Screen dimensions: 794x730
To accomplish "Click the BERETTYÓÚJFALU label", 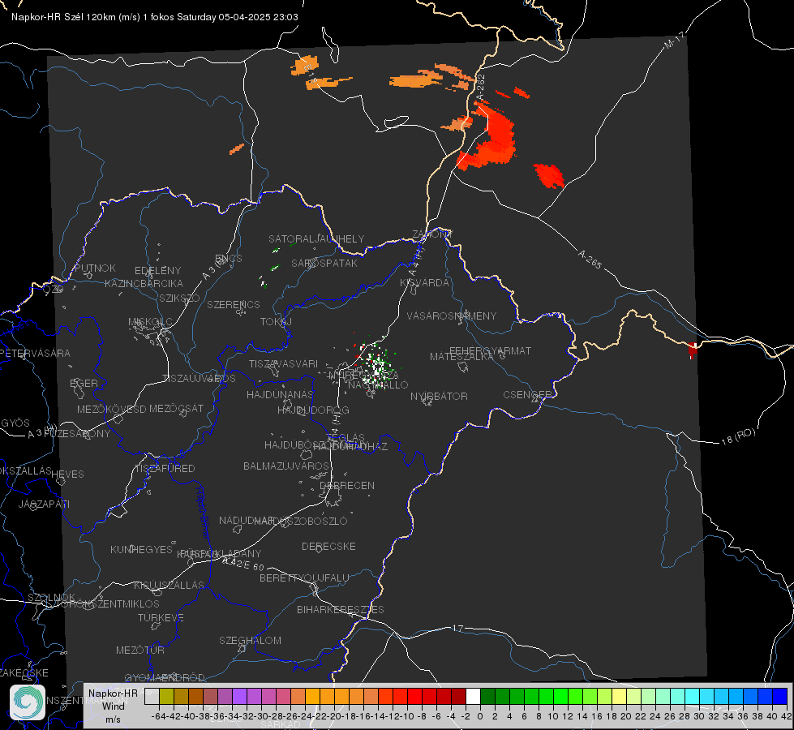I will click(304, 578).
